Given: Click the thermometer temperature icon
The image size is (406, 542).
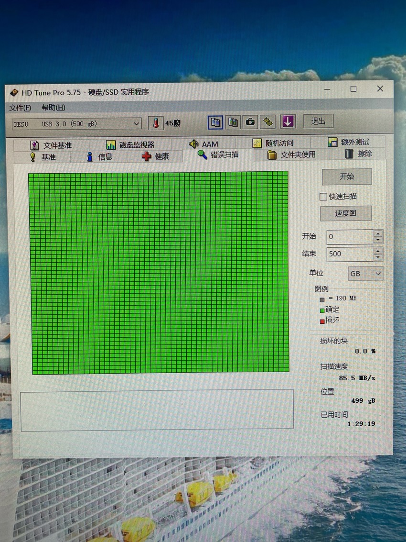Looking at the screenshot, I should coord(156,123).
